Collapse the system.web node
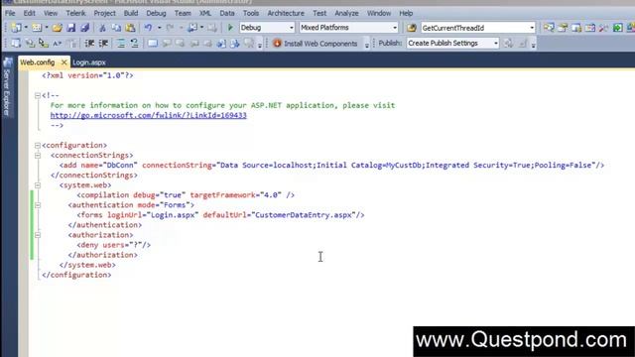The image size is (635, 357). pos(38,185)
